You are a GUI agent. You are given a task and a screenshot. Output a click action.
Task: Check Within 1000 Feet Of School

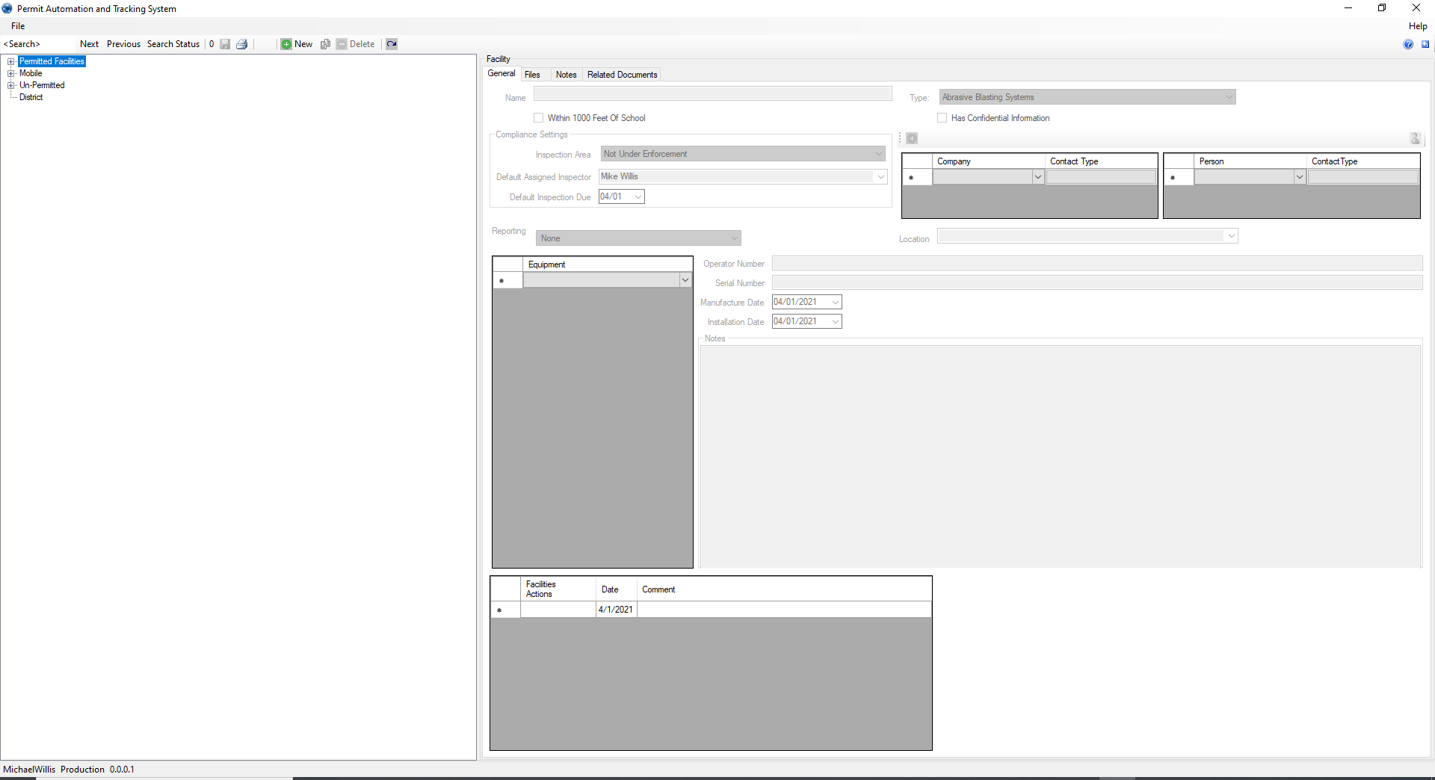tap(537, 117)
